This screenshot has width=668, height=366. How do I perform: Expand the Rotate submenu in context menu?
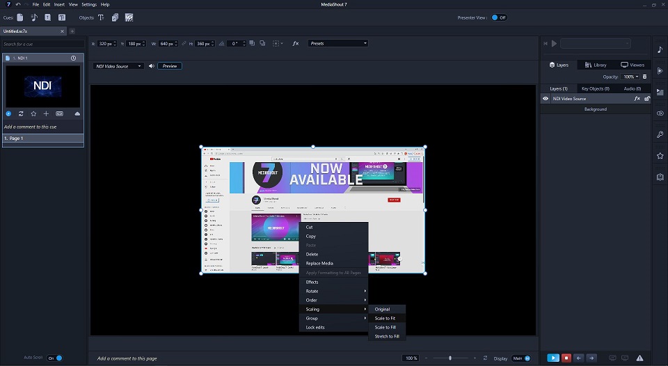[x=333, y=291]
